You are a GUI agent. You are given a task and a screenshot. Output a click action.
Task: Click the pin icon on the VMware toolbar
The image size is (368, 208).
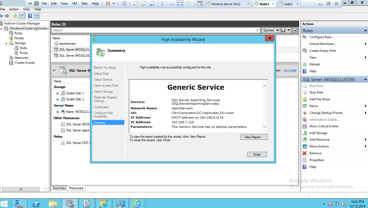click(30, 4)
